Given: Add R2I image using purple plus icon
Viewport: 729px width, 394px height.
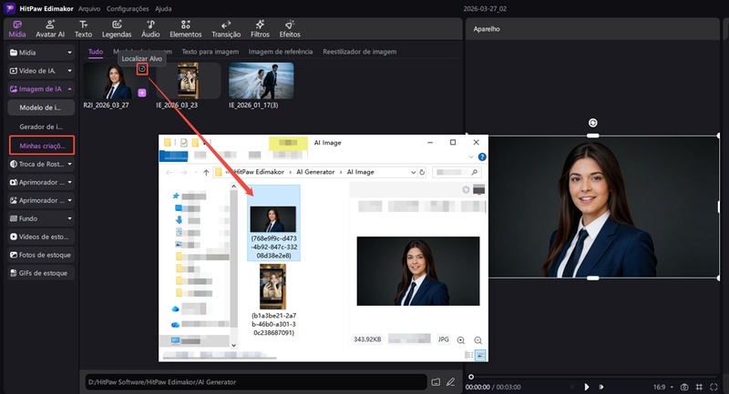Looking at the screenshot, I should pyautogui.click(x=141, y=93).
